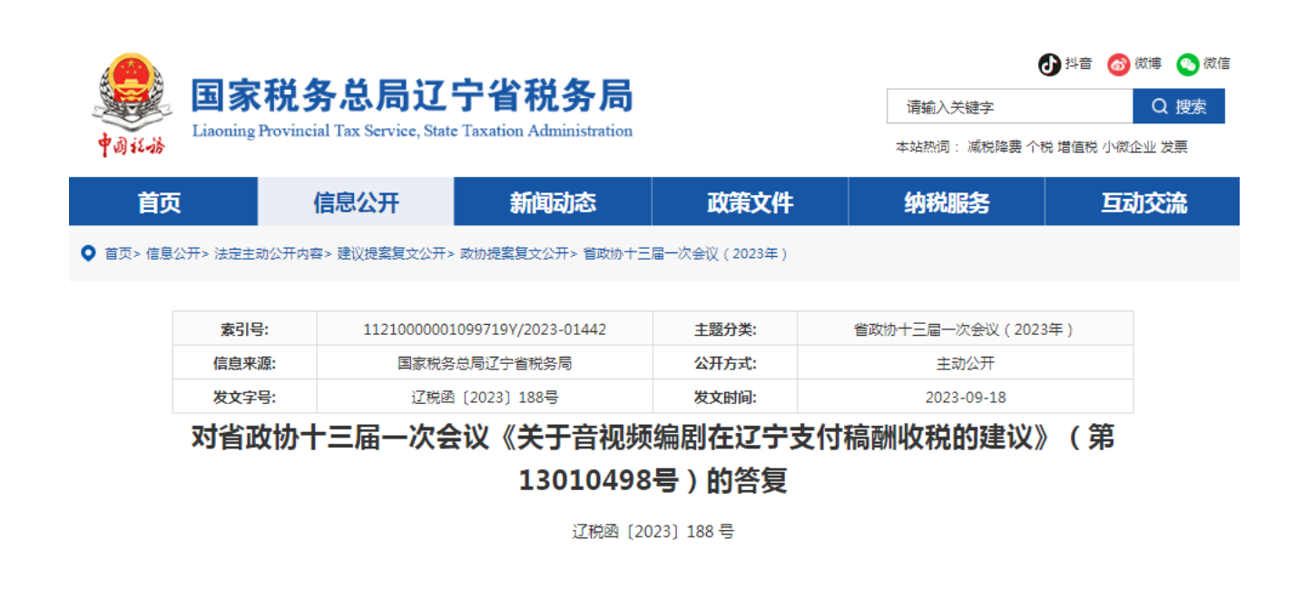Open the 政策文件 navigation tab
Image resolution: width=1305 pixels, height=590 pixels.
coord(750,202)
